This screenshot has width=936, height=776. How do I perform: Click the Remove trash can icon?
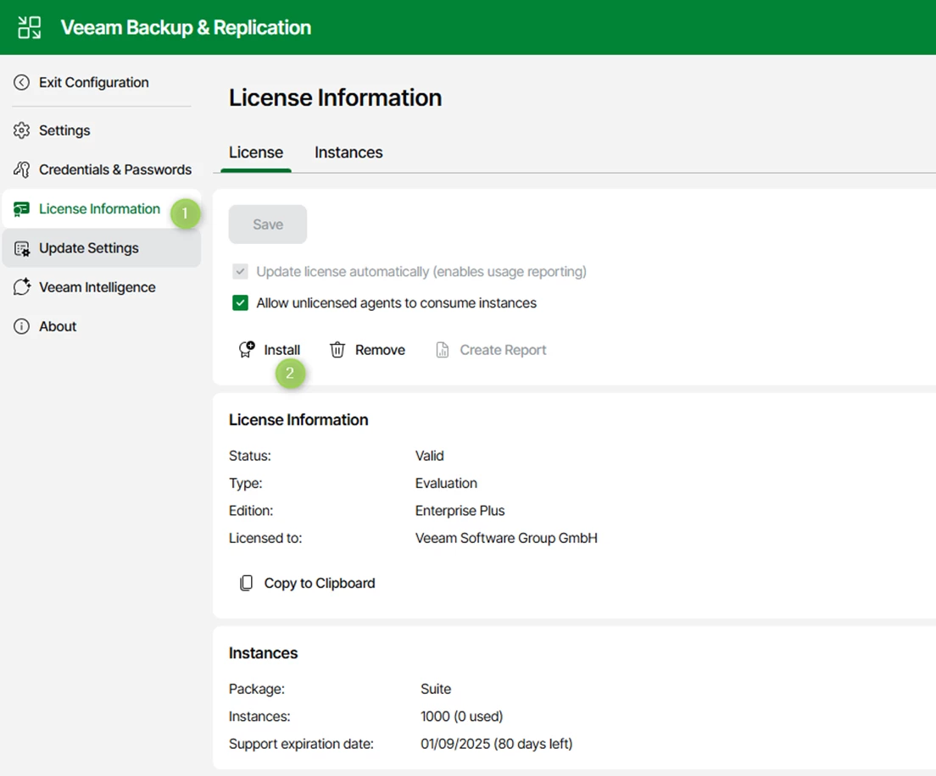[337, 350]
